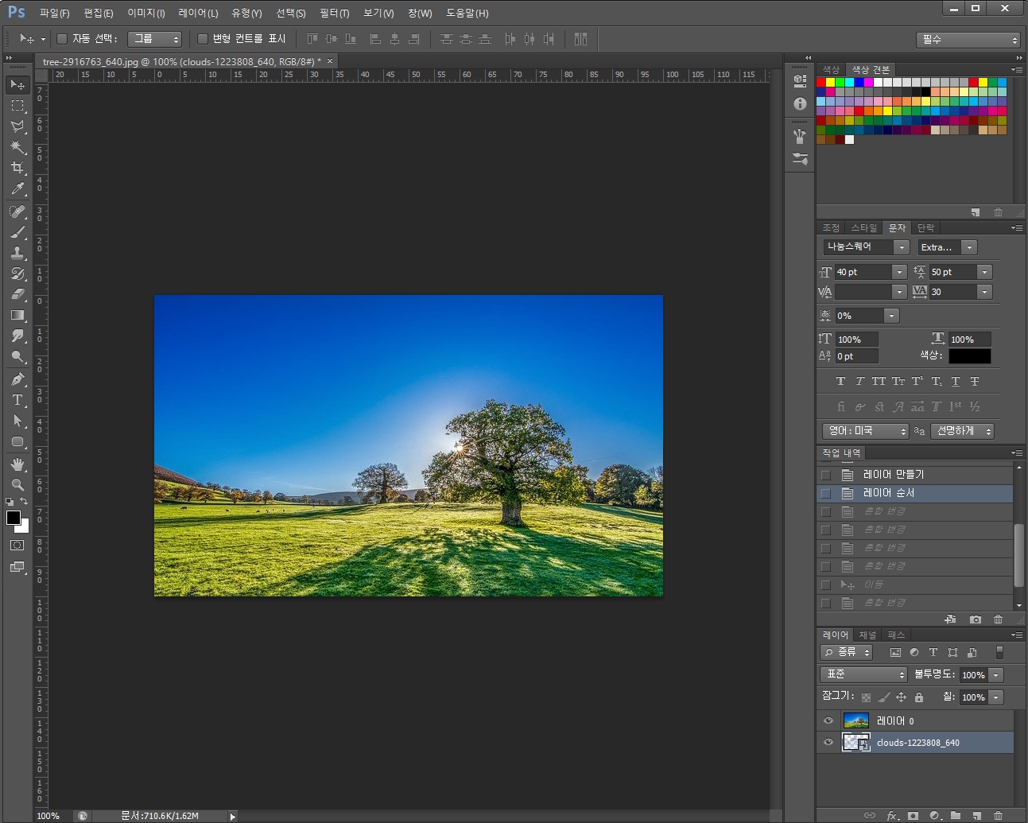
Task: Create snapshot with camera icon in history panel
Action: click(975, 619)
